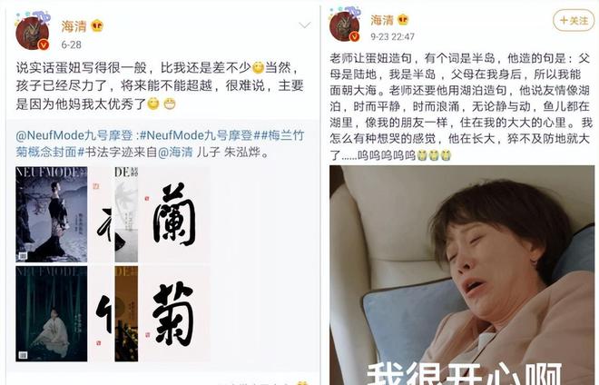Open 海清's avatar in the right post
599x385 pixels.
pyautogui.click(x=345, y=26)
